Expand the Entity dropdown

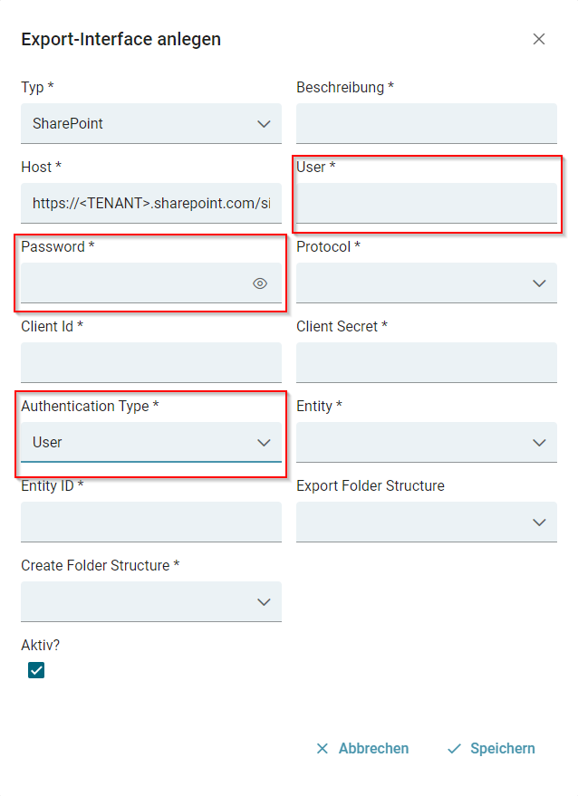coord(426,443)
